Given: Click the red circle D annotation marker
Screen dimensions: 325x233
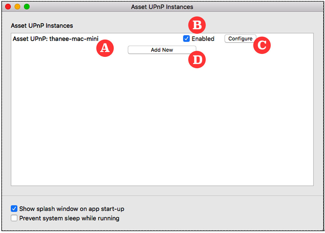Looking at the screenshot, I should 197,60.
